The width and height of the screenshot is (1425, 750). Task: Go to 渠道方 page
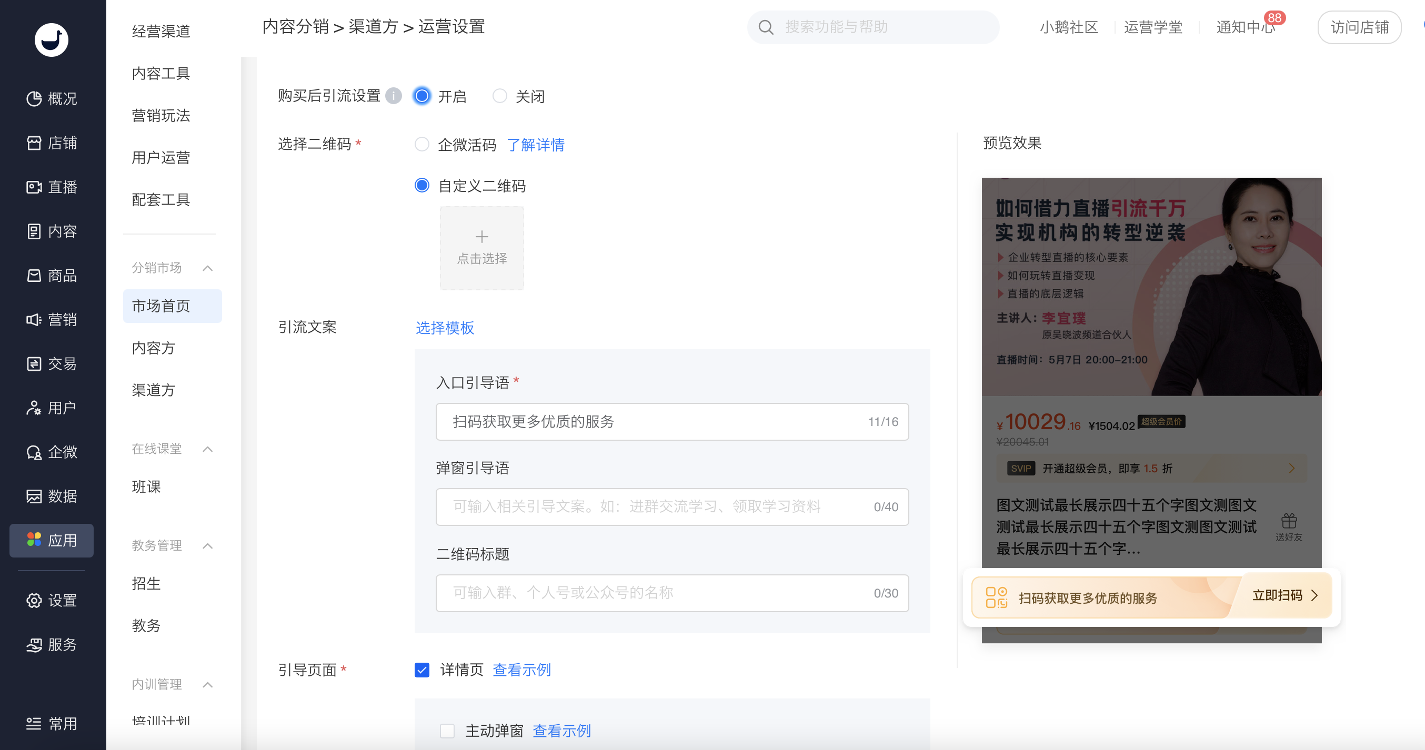coord(153,390)
